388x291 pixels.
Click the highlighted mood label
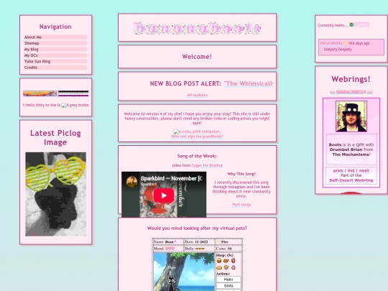click(x=361, y=24)
